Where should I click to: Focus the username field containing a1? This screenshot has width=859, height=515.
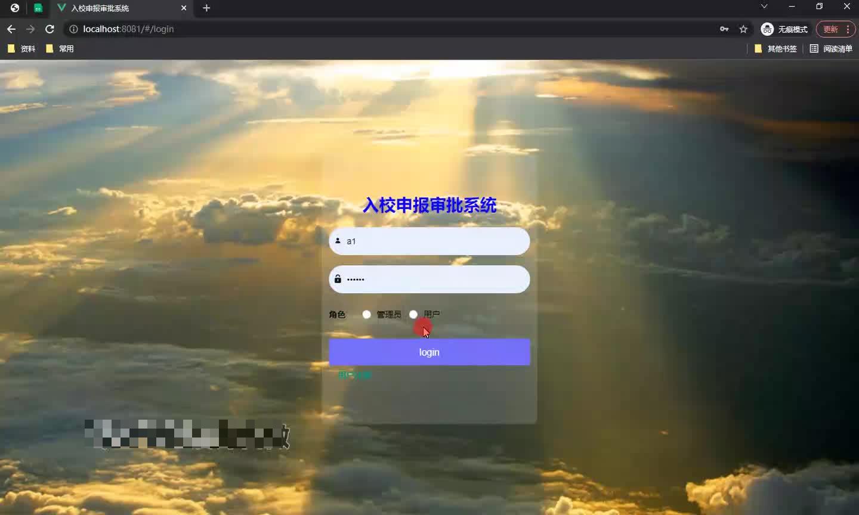pos(429,241)
